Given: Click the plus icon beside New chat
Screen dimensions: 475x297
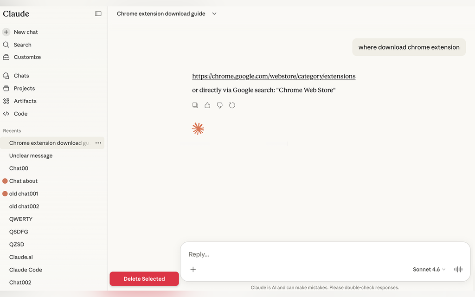Looking at the screenshot, I should click(6, 32).
